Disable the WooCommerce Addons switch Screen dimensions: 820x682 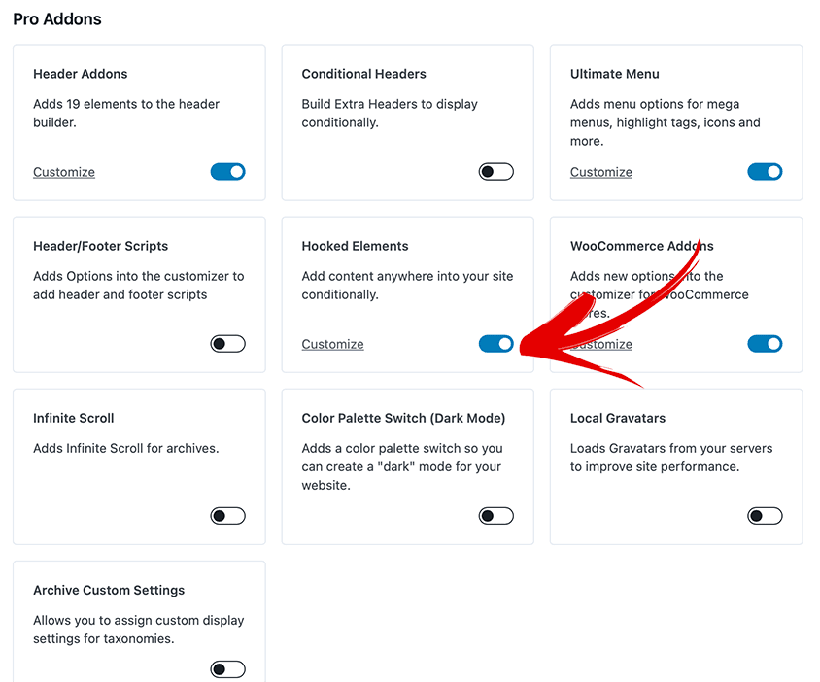pos(765,344)
